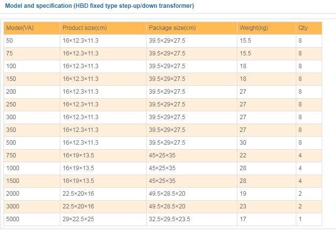Image resolution: width=336 pixels, height=230 pixels.
Task: Click the weight 19 cell in 2000 row
Action: [266, 194]
